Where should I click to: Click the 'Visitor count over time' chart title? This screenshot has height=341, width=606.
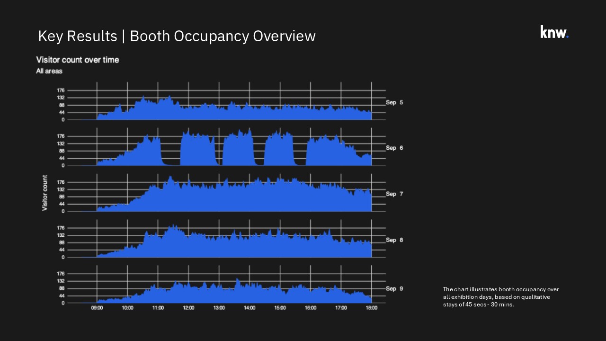[77, 60]
